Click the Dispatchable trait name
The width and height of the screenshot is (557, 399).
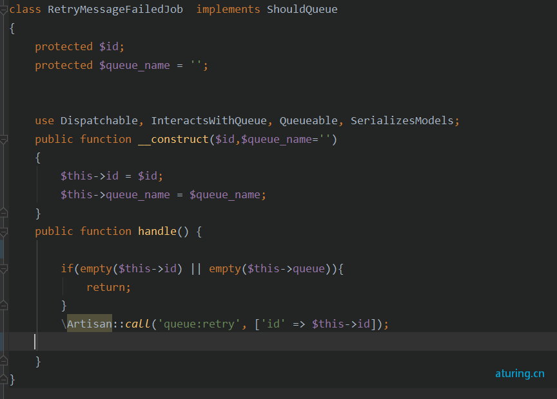coord(99,120)
